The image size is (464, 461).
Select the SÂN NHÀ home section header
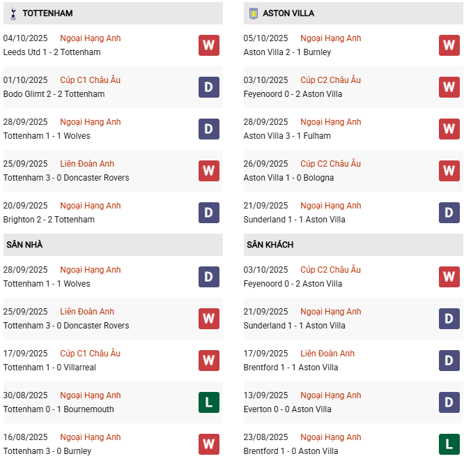(24, 245)
